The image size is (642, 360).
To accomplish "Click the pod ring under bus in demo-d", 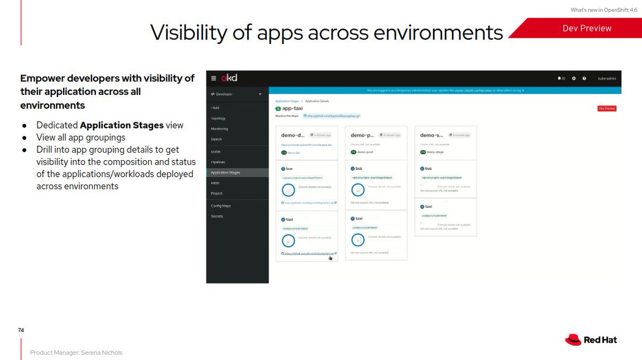I will (x=288, y=190).
